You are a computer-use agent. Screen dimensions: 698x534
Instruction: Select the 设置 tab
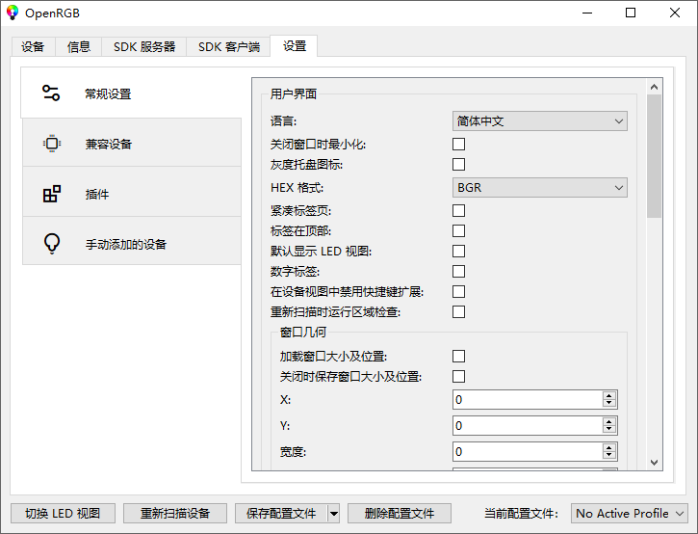tap(295, 46)
